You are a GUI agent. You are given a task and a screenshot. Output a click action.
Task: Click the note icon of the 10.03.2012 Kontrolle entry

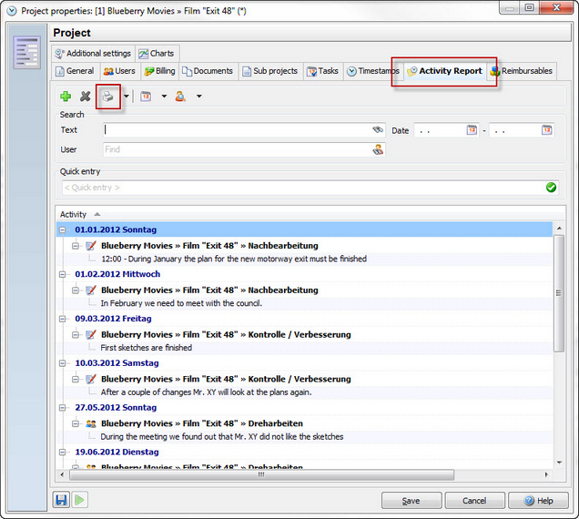point(91,379)
